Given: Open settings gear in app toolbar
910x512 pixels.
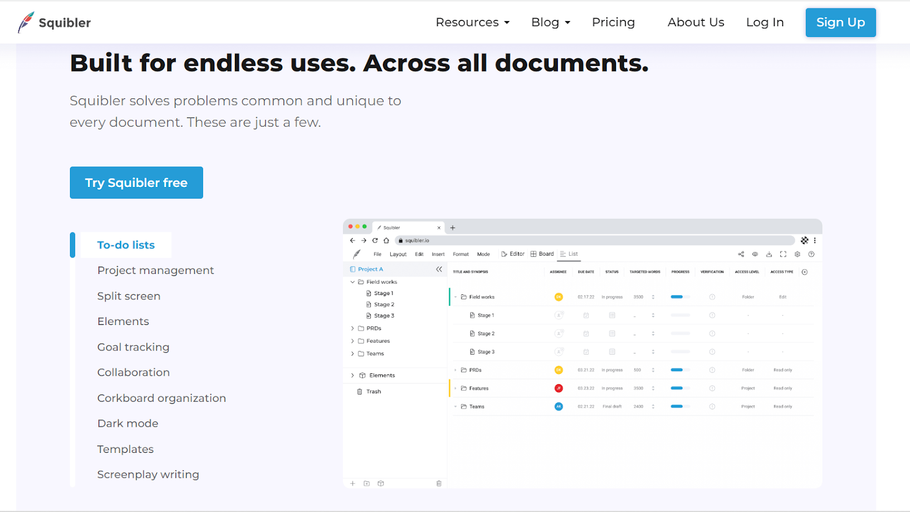Looking at the screenshot, I should 797,254.
